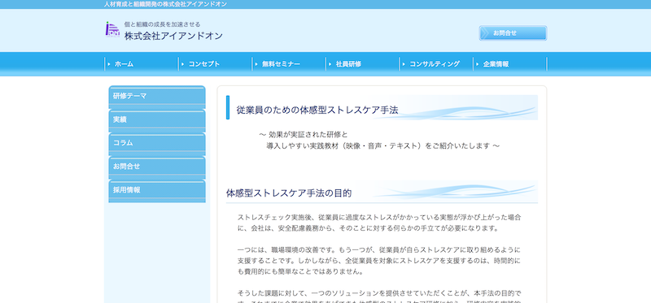Click paragraph starting ストレスチェック実施後

pyautogui.click(x=379, y=223)
